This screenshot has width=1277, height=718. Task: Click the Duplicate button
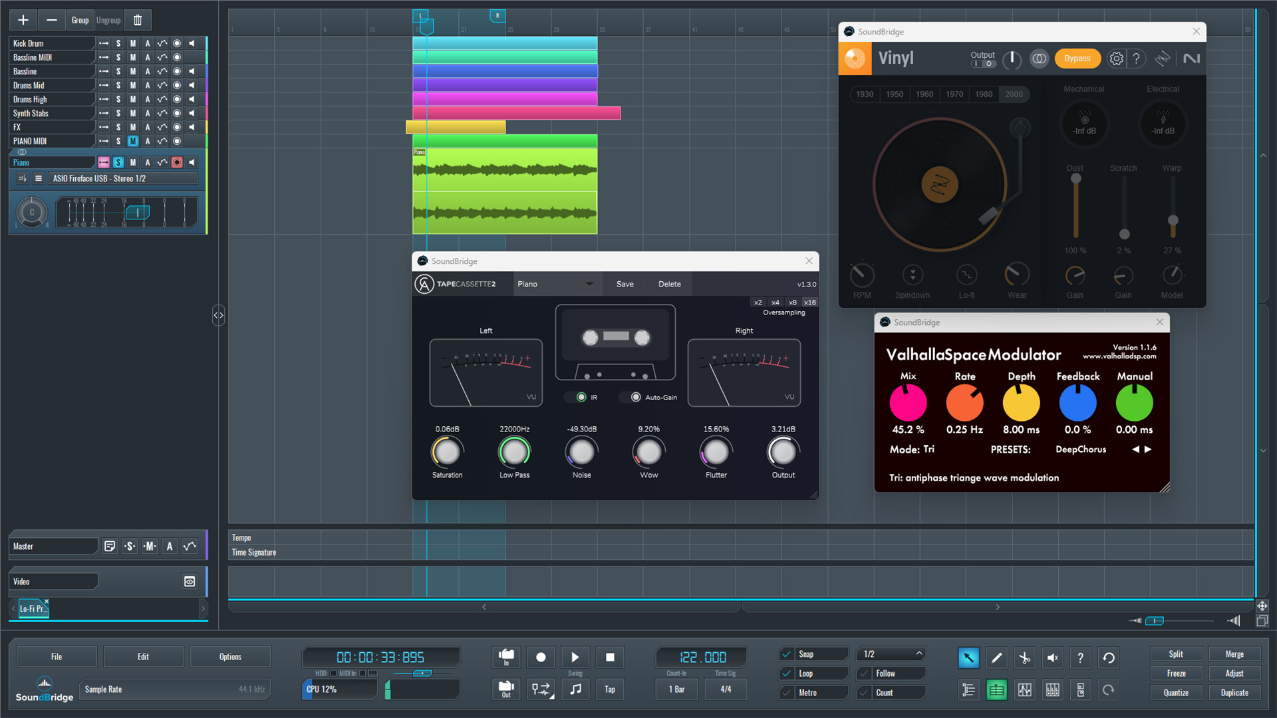point(1234,693)
